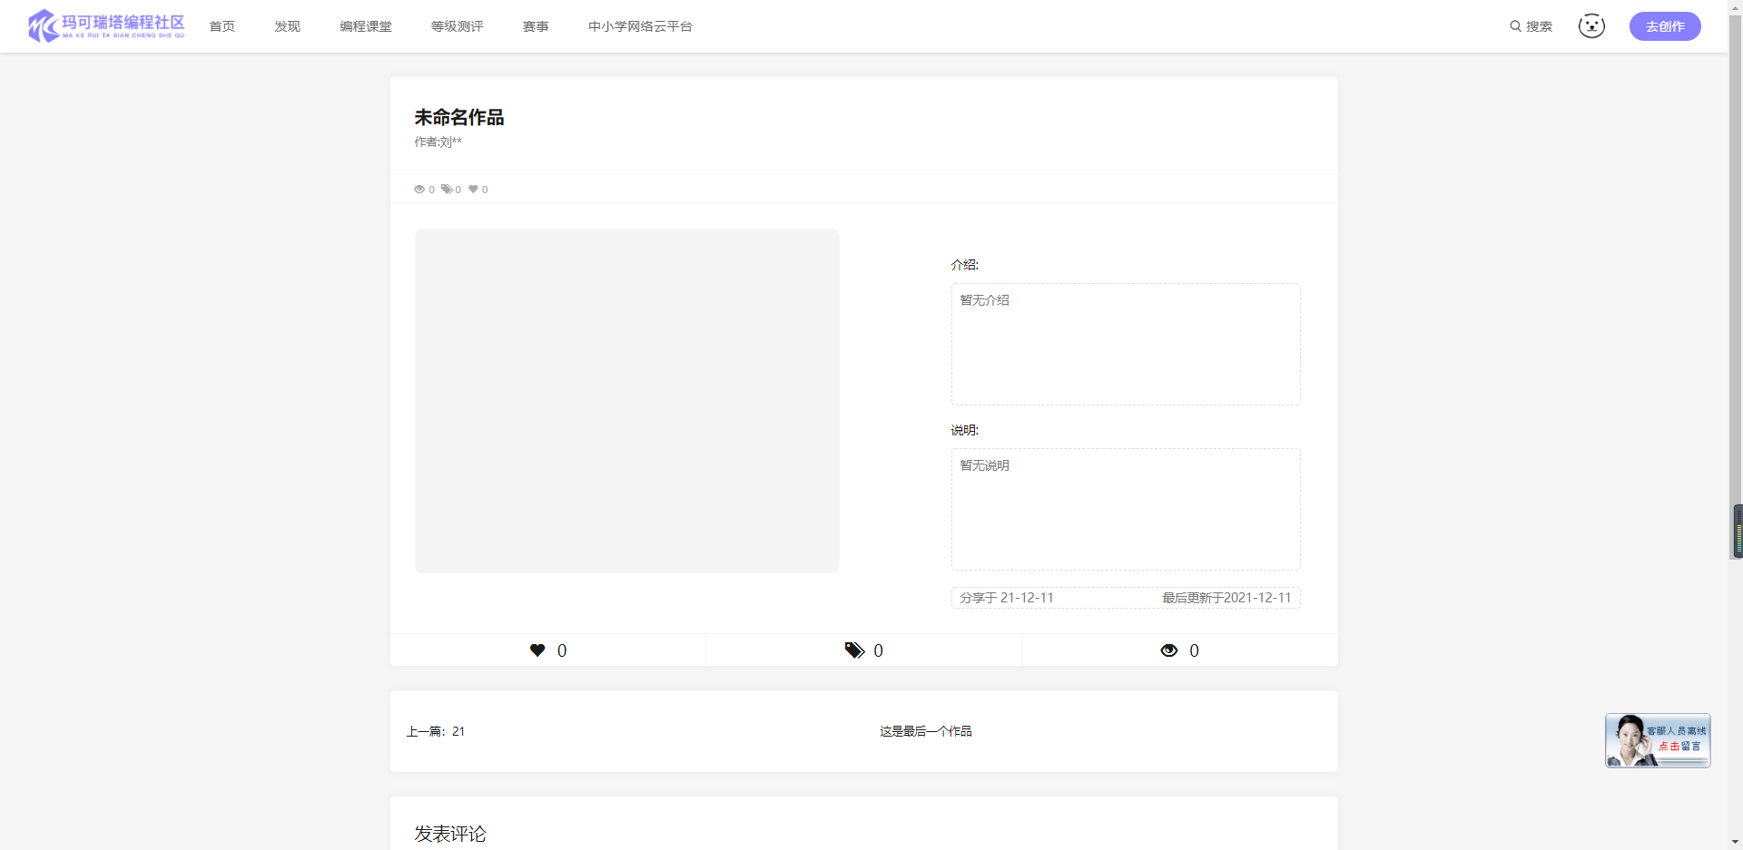Go to 首页 in navigation bar
Screen dimensions: 1743x850
222,26
